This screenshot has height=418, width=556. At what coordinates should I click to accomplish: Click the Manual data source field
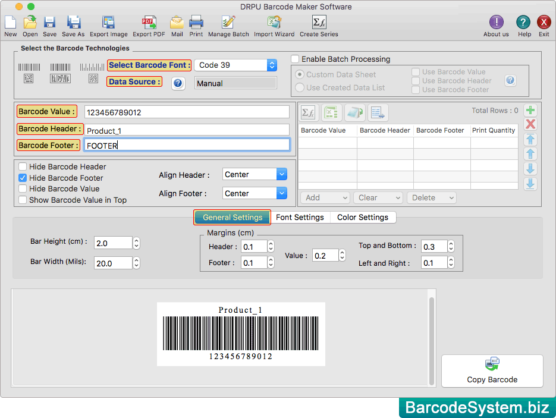[236, 83]
